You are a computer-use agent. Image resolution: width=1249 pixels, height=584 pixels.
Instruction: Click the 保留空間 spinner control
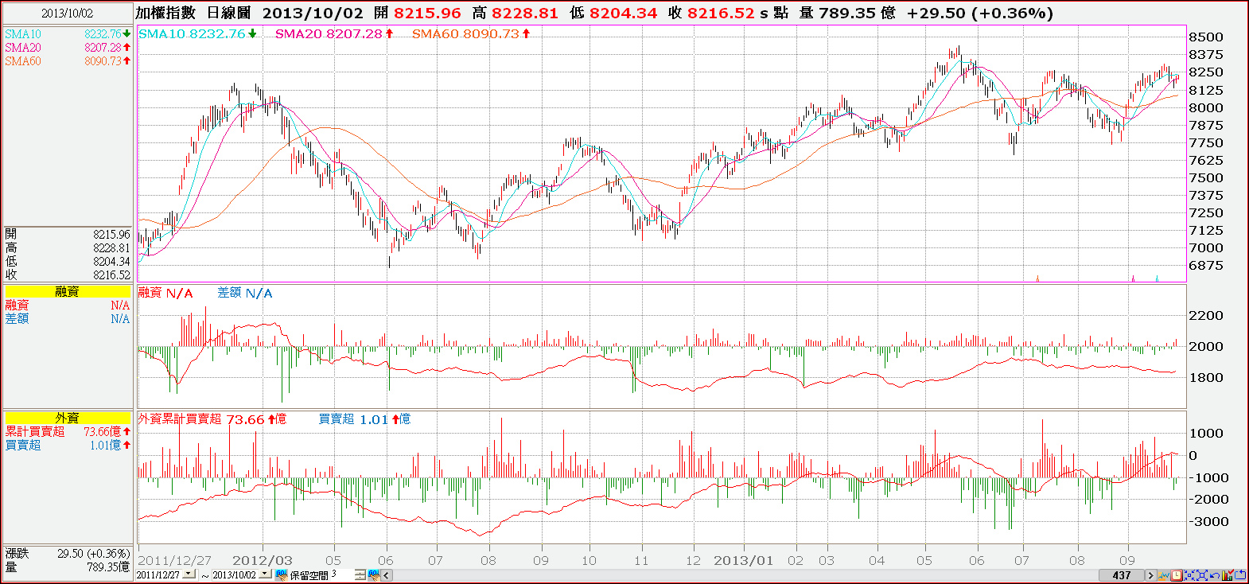coord(360,575)
